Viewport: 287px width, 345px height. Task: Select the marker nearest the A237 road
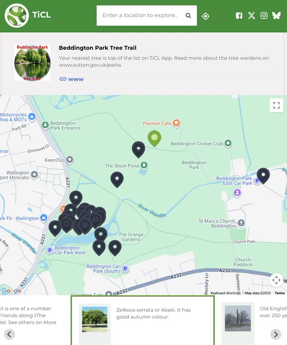[x=55, y=228]
